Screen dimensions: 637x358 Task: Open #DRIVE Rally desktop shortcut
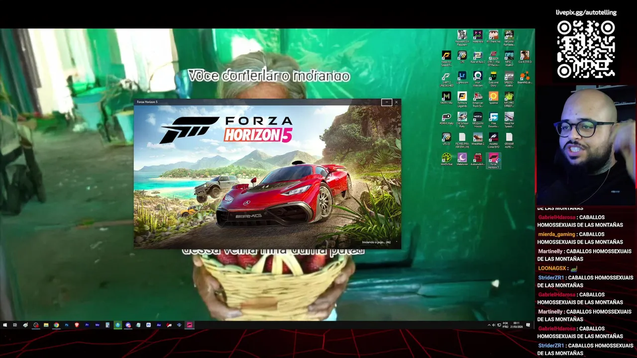[446, 119]
